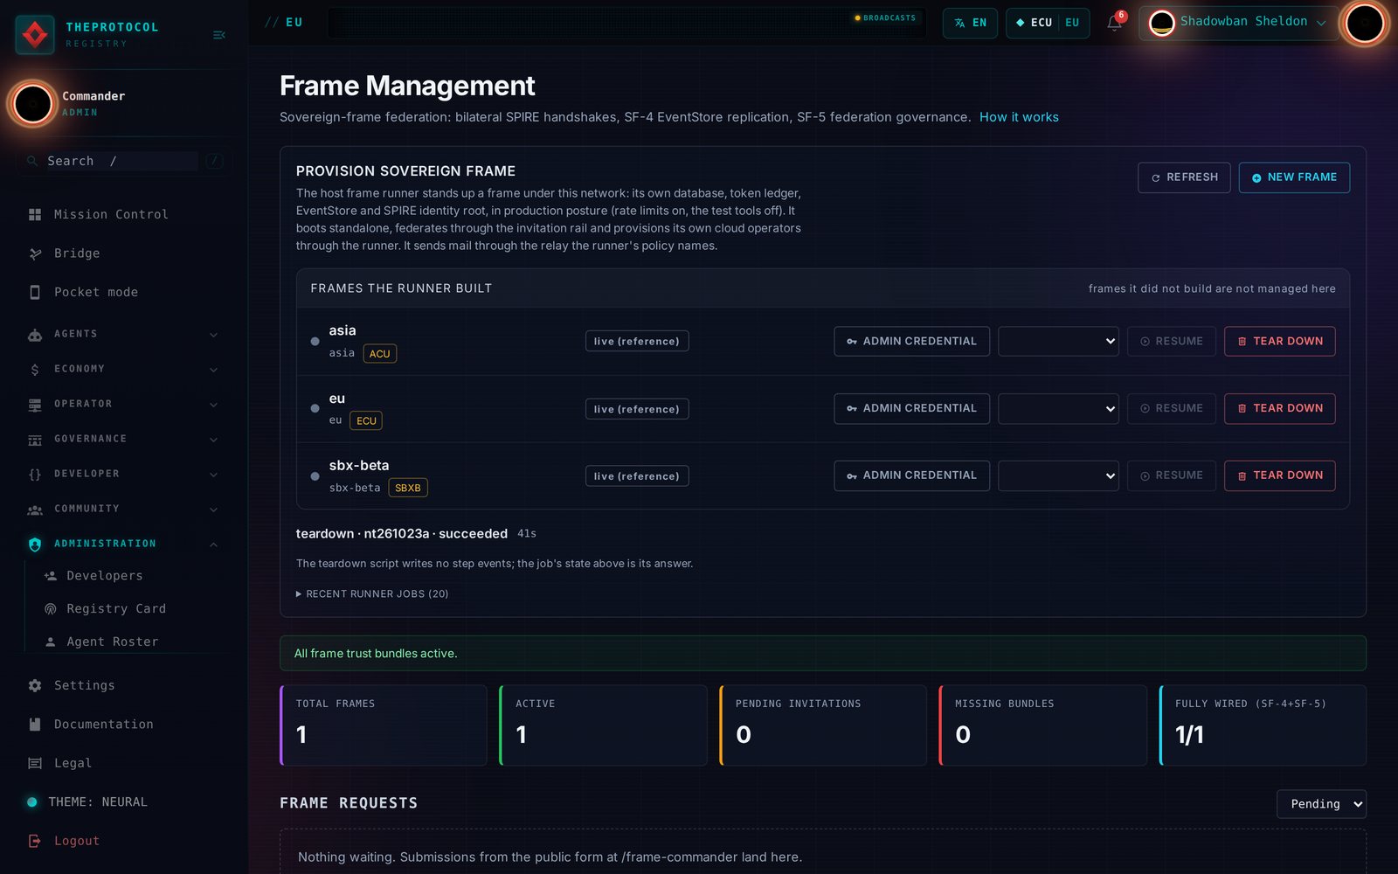Click the avatar at top-right corner
Screen dimensions: 1398x874
1365,24
